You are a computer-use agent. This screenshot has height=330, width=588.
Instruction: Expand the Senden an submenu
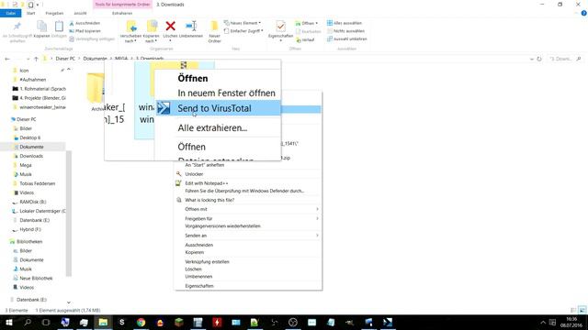[x=247, y=236]
